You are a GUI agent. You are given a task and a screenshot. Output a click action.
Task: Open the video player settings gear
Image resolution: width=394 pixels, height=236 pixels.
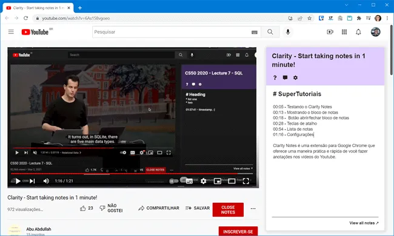(203, 181)
